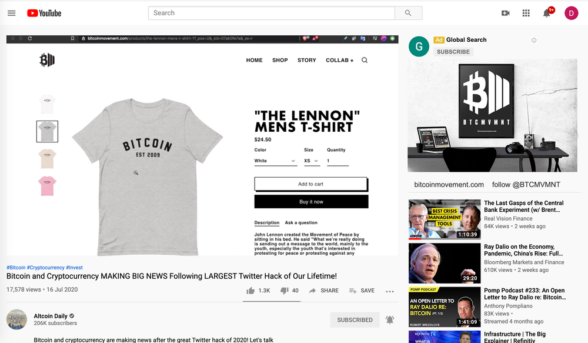Open the YouTube apps grid icon
This screenshot has width=588, height=343.
click(x=526, y=13)
